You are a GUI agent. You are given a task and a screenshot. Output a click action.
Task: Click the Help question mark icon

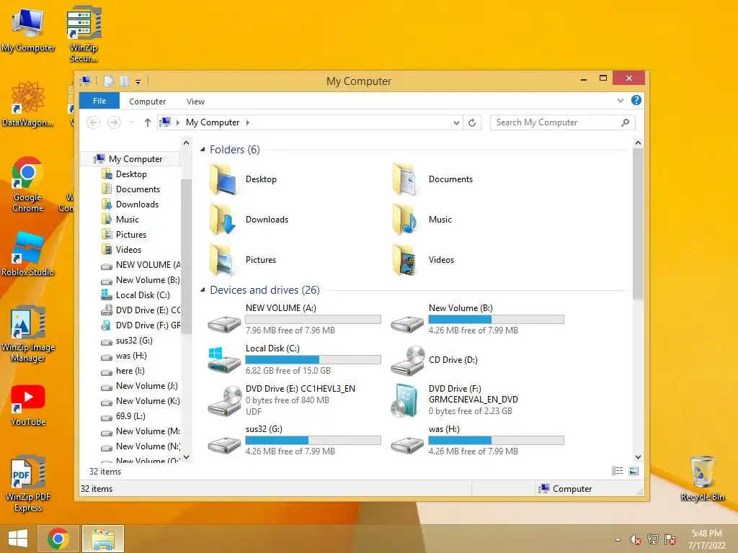tap(636, 100)
